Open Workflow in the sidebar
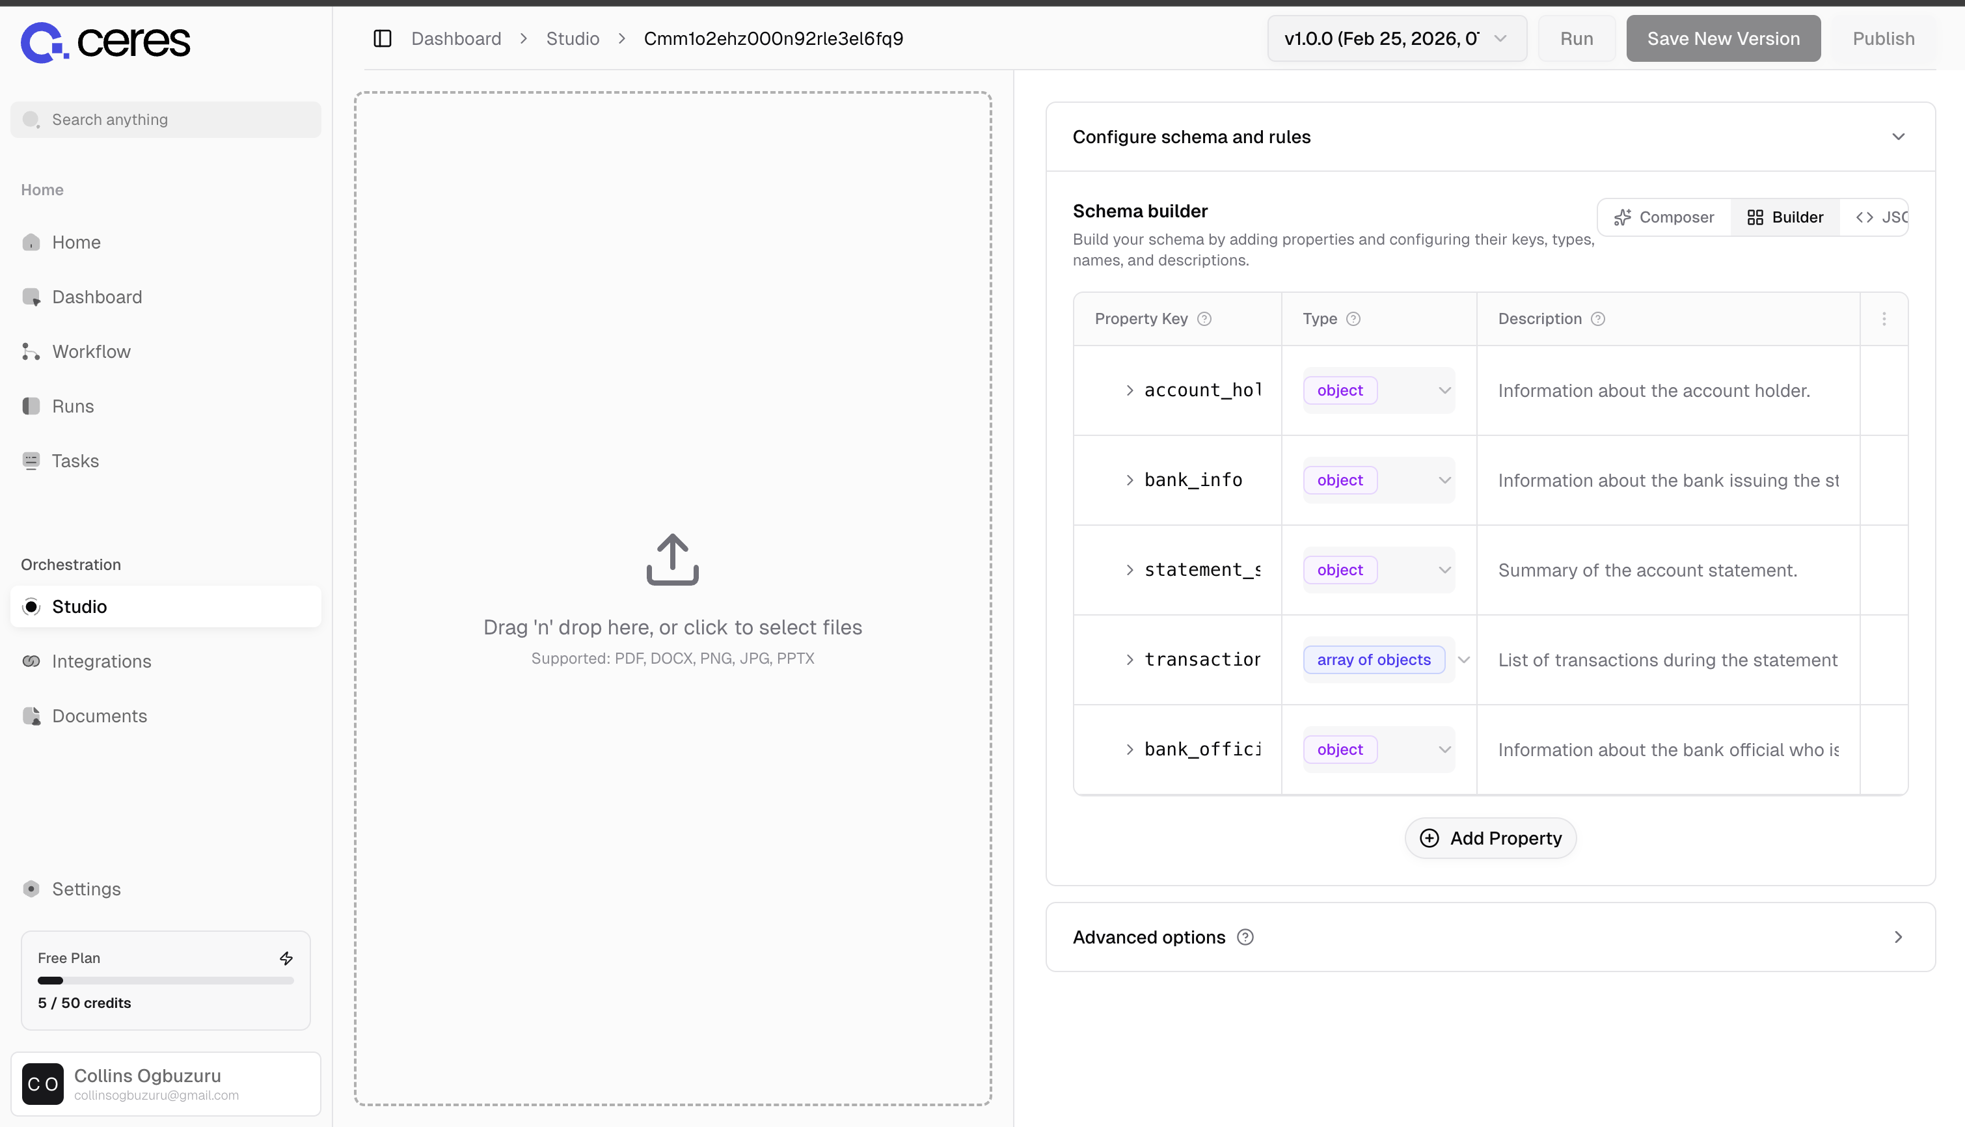Image resolution: width=1965 pixels, height=1127 pixels. (x=91, y=351)
